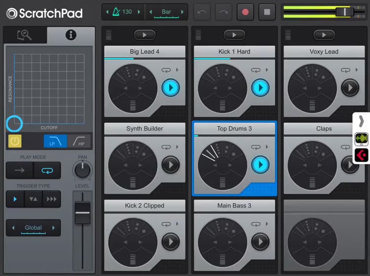This screenshot has height=276, width=370.
Task: Expand arrow on Top Drums 3 pad
Action: (267, 147)
